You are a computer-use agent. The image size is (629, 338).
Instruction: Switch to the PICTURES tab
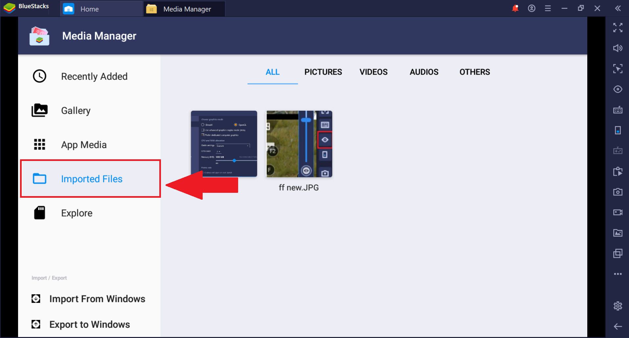(323, 72)
